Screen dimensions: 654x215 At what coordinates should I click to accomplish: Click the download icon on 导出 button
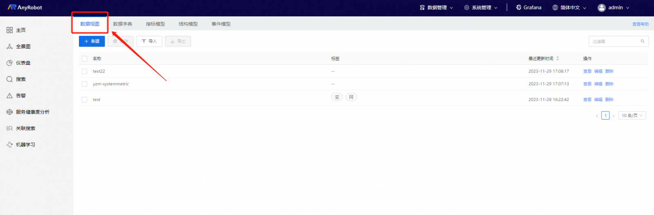(172, 41)
